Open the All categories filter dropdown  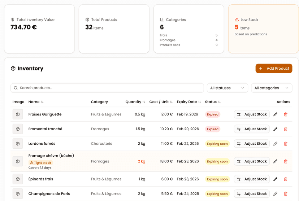(x=272, y=88)
